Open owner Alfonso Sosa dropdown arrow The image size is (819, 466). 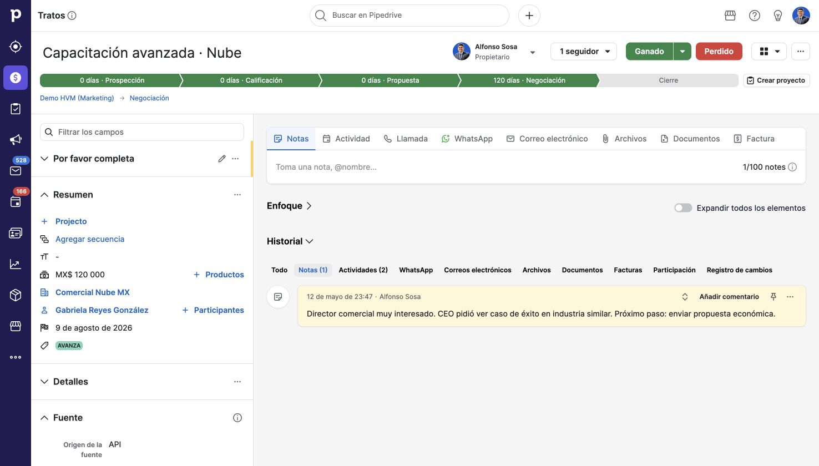(533, 53)
